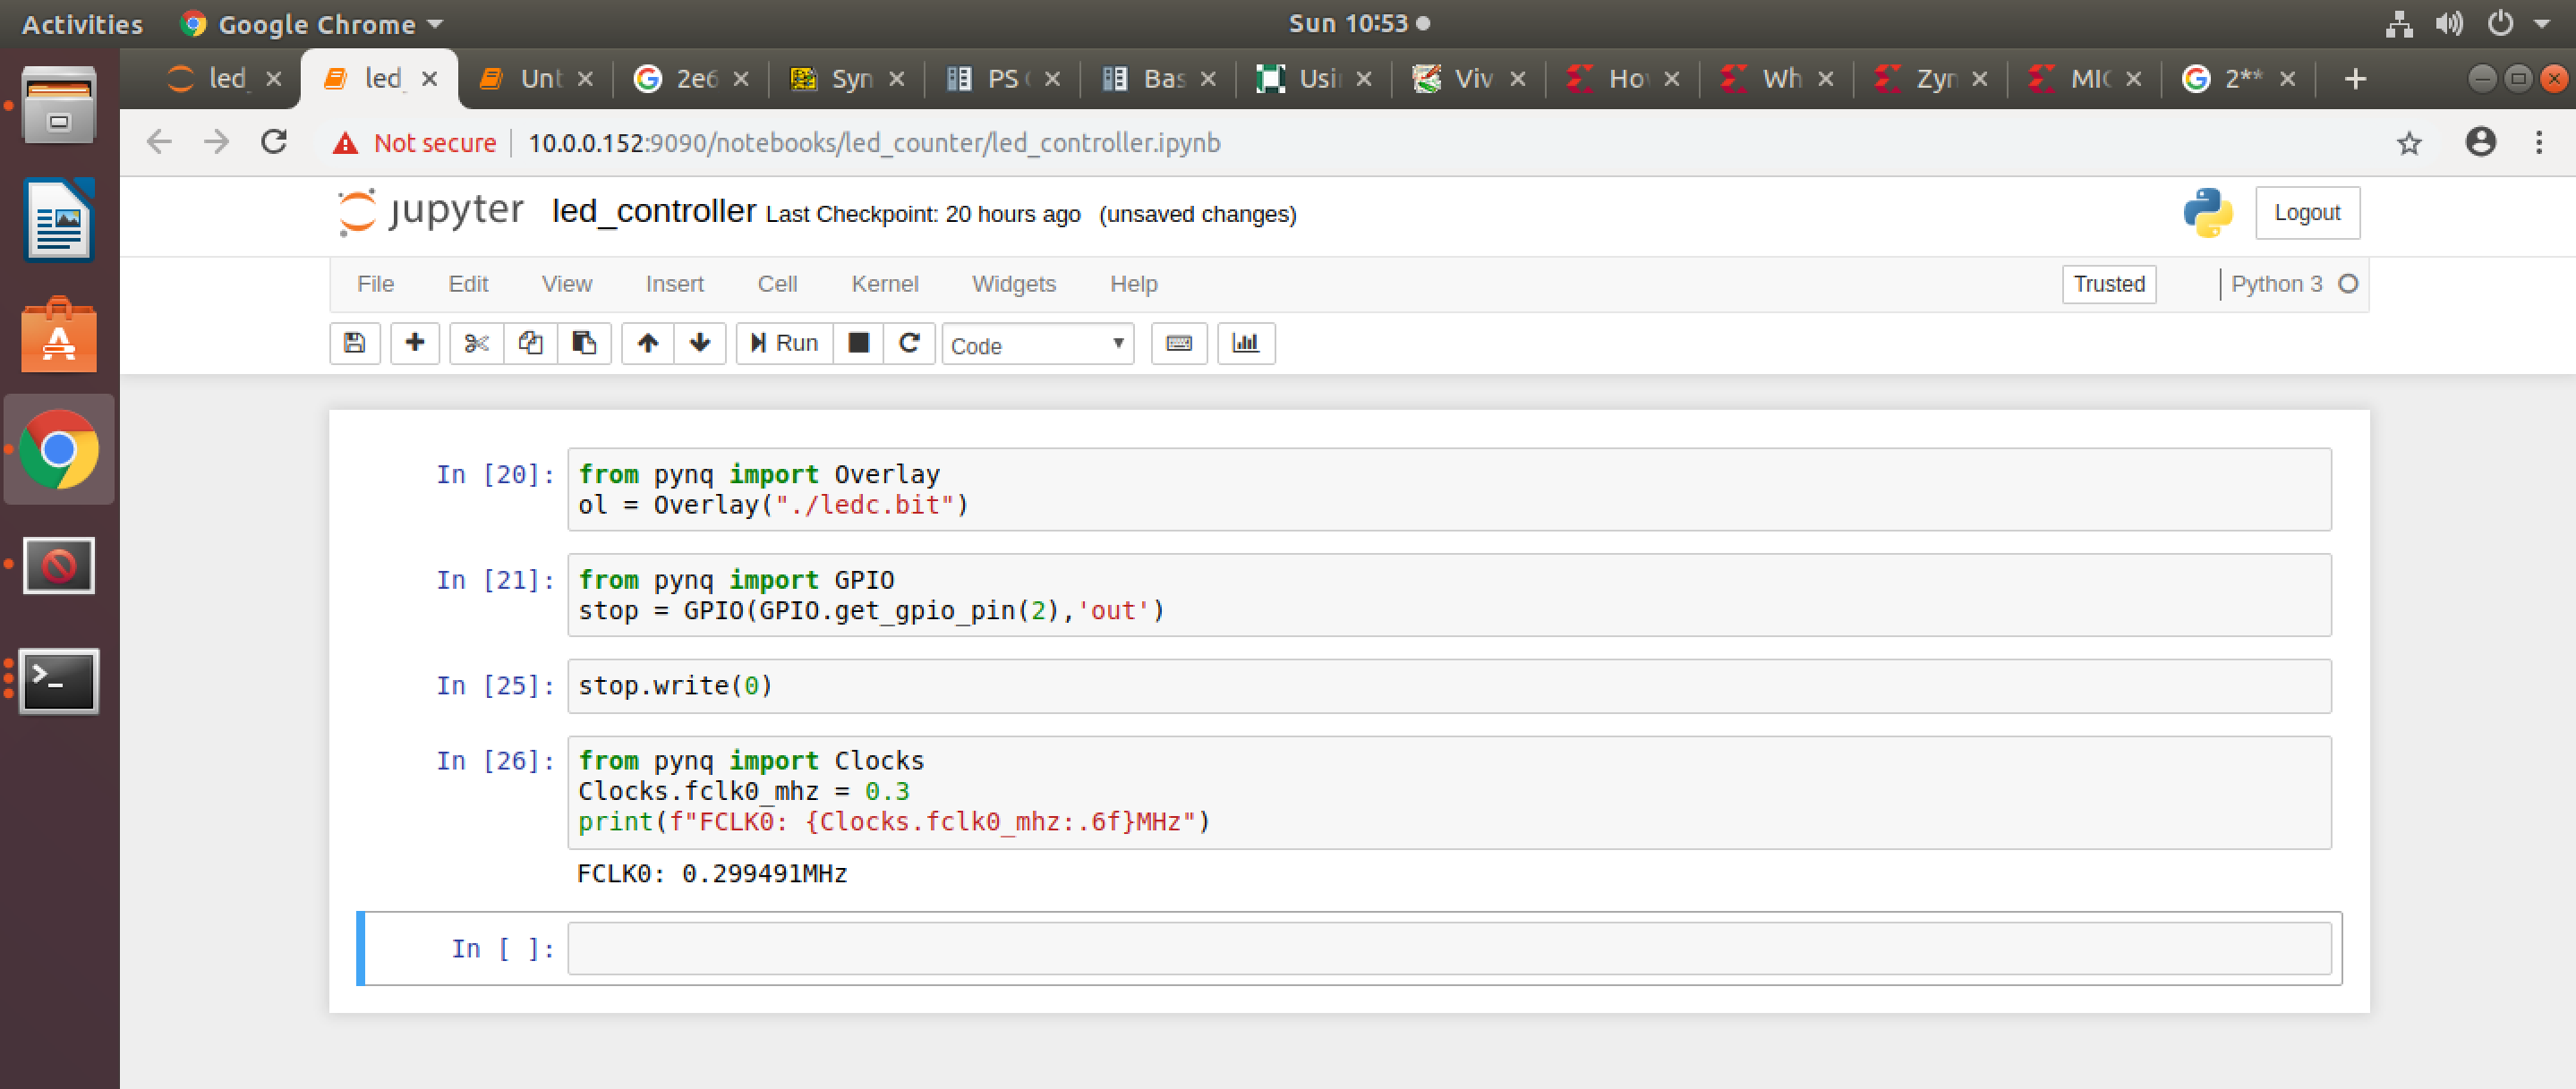Screen dimensions: 2576x1089
Task: Toggle the Trusted notebook indicator
Action: 2108,284
